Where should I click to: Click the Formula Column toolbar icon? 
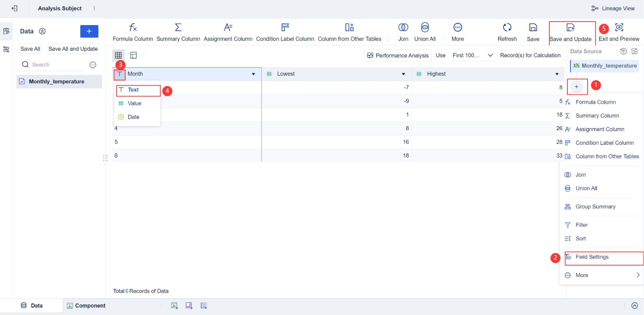[133, 28]
